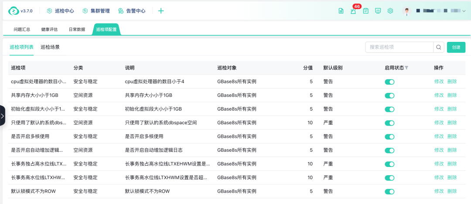Click the search magnifier icon
The image size is (471, 204).
point(439,47)
